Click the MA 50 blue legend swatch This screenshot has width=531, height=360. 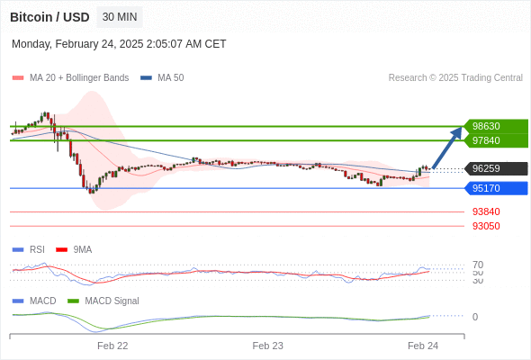click(146, 78)
